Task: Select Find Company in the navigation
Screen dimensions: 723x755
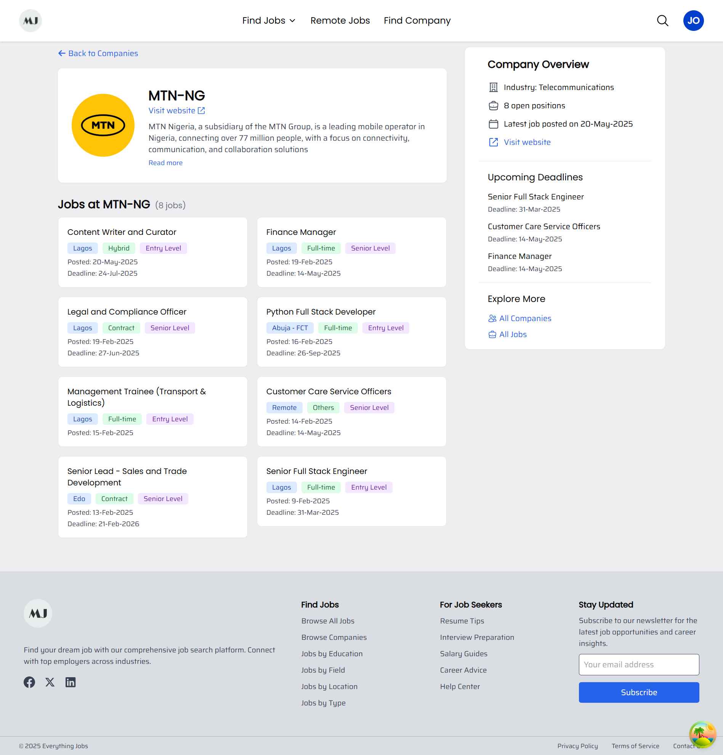Action: tap(417, 21)
